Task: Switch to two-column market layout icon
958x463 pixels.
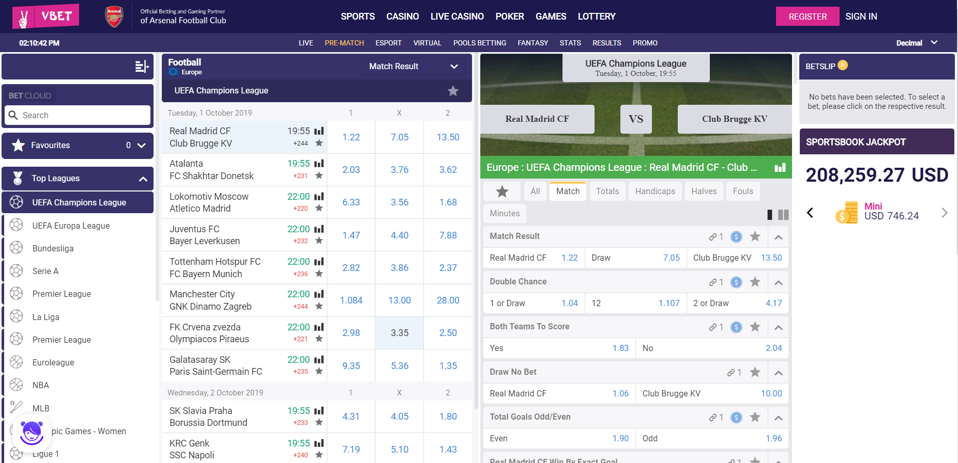Action: pyautogui.click(x=783, y=215)
